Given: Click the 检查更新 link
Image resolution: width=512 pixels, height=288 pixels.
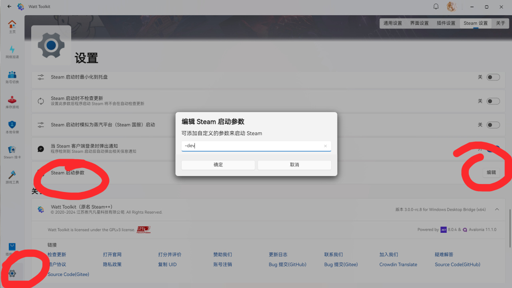Looking at the screenshot, I should tap(57, 254).
